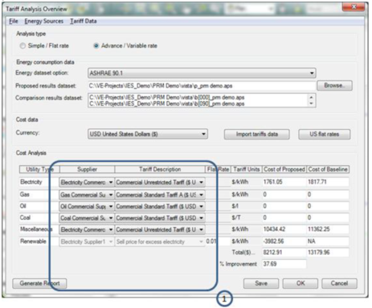Viewport: 372px width, 308px height.
Task: Open Gas tariff description dropdown
Action: pos(201,195)
